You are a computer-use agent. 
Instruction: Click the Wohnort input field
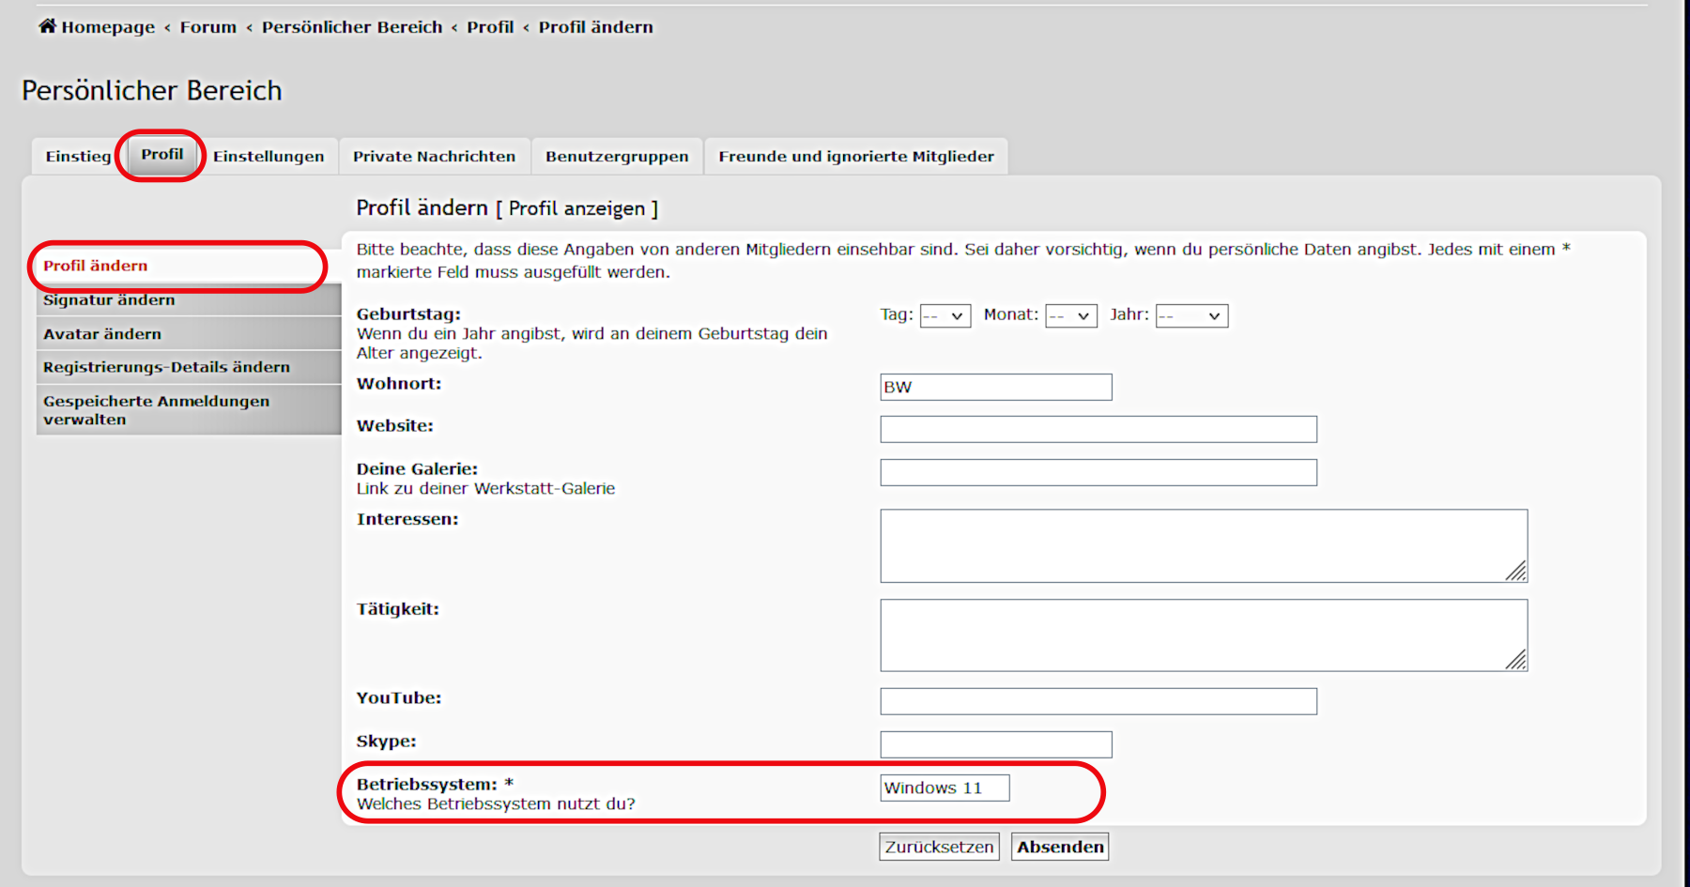[995, 387]
